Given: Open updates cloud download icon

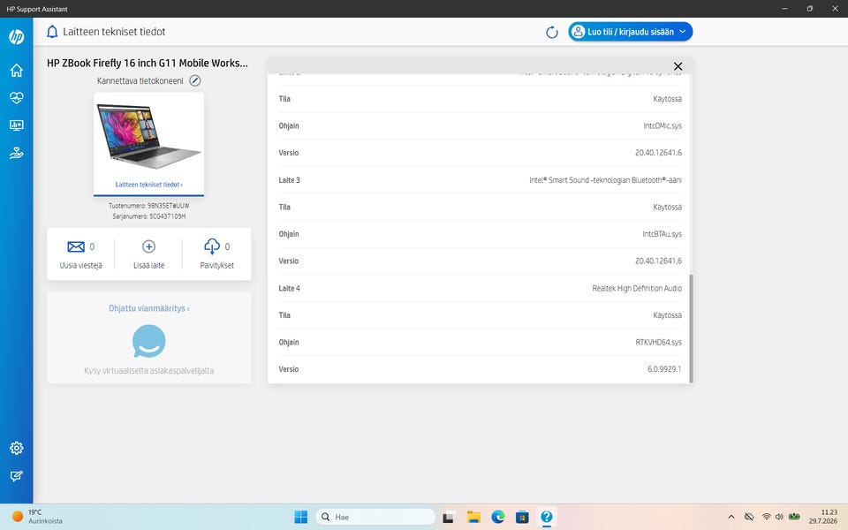Looking at the screenshot, I should (x=212, y=246).
